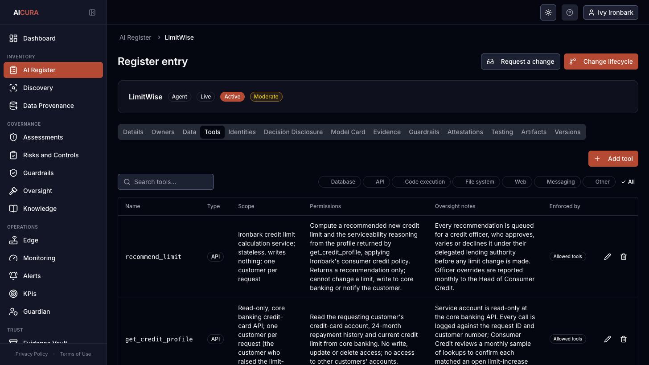Screen dimensions: 649x365
Task: Switch to the Data tab
Action: click(189, 132)
